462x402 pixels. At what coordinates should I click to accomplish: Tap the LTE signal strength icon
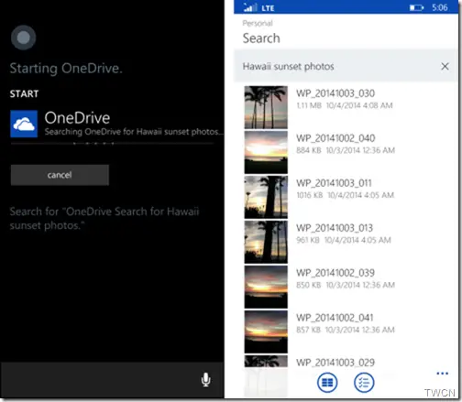pos(250,7)
